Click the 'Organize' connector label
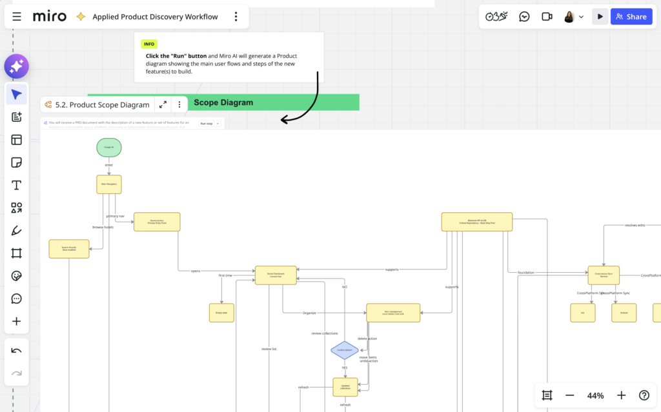The height and width of the screenshot is (412, 661). pos(309,313)
